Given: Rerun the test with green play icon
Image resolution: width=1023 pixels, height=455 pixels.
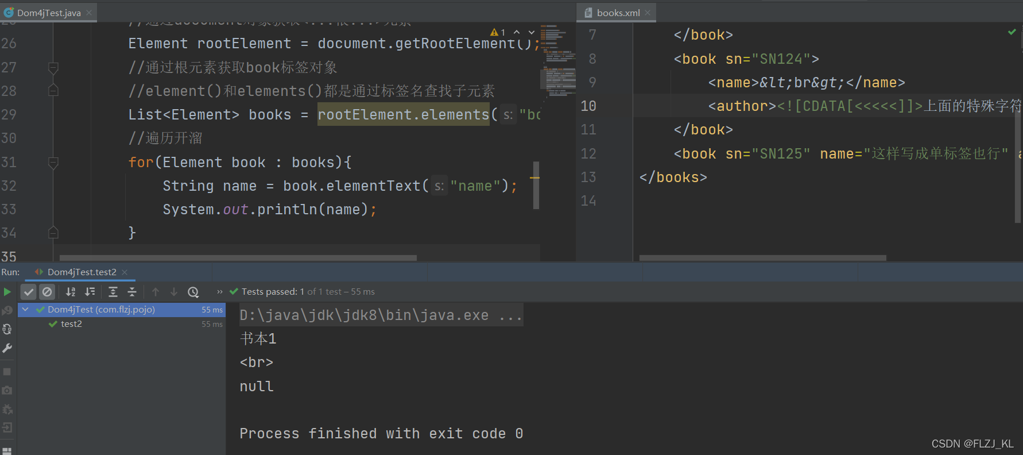Looking at the screenshot, I should click(x=7, y=292).
